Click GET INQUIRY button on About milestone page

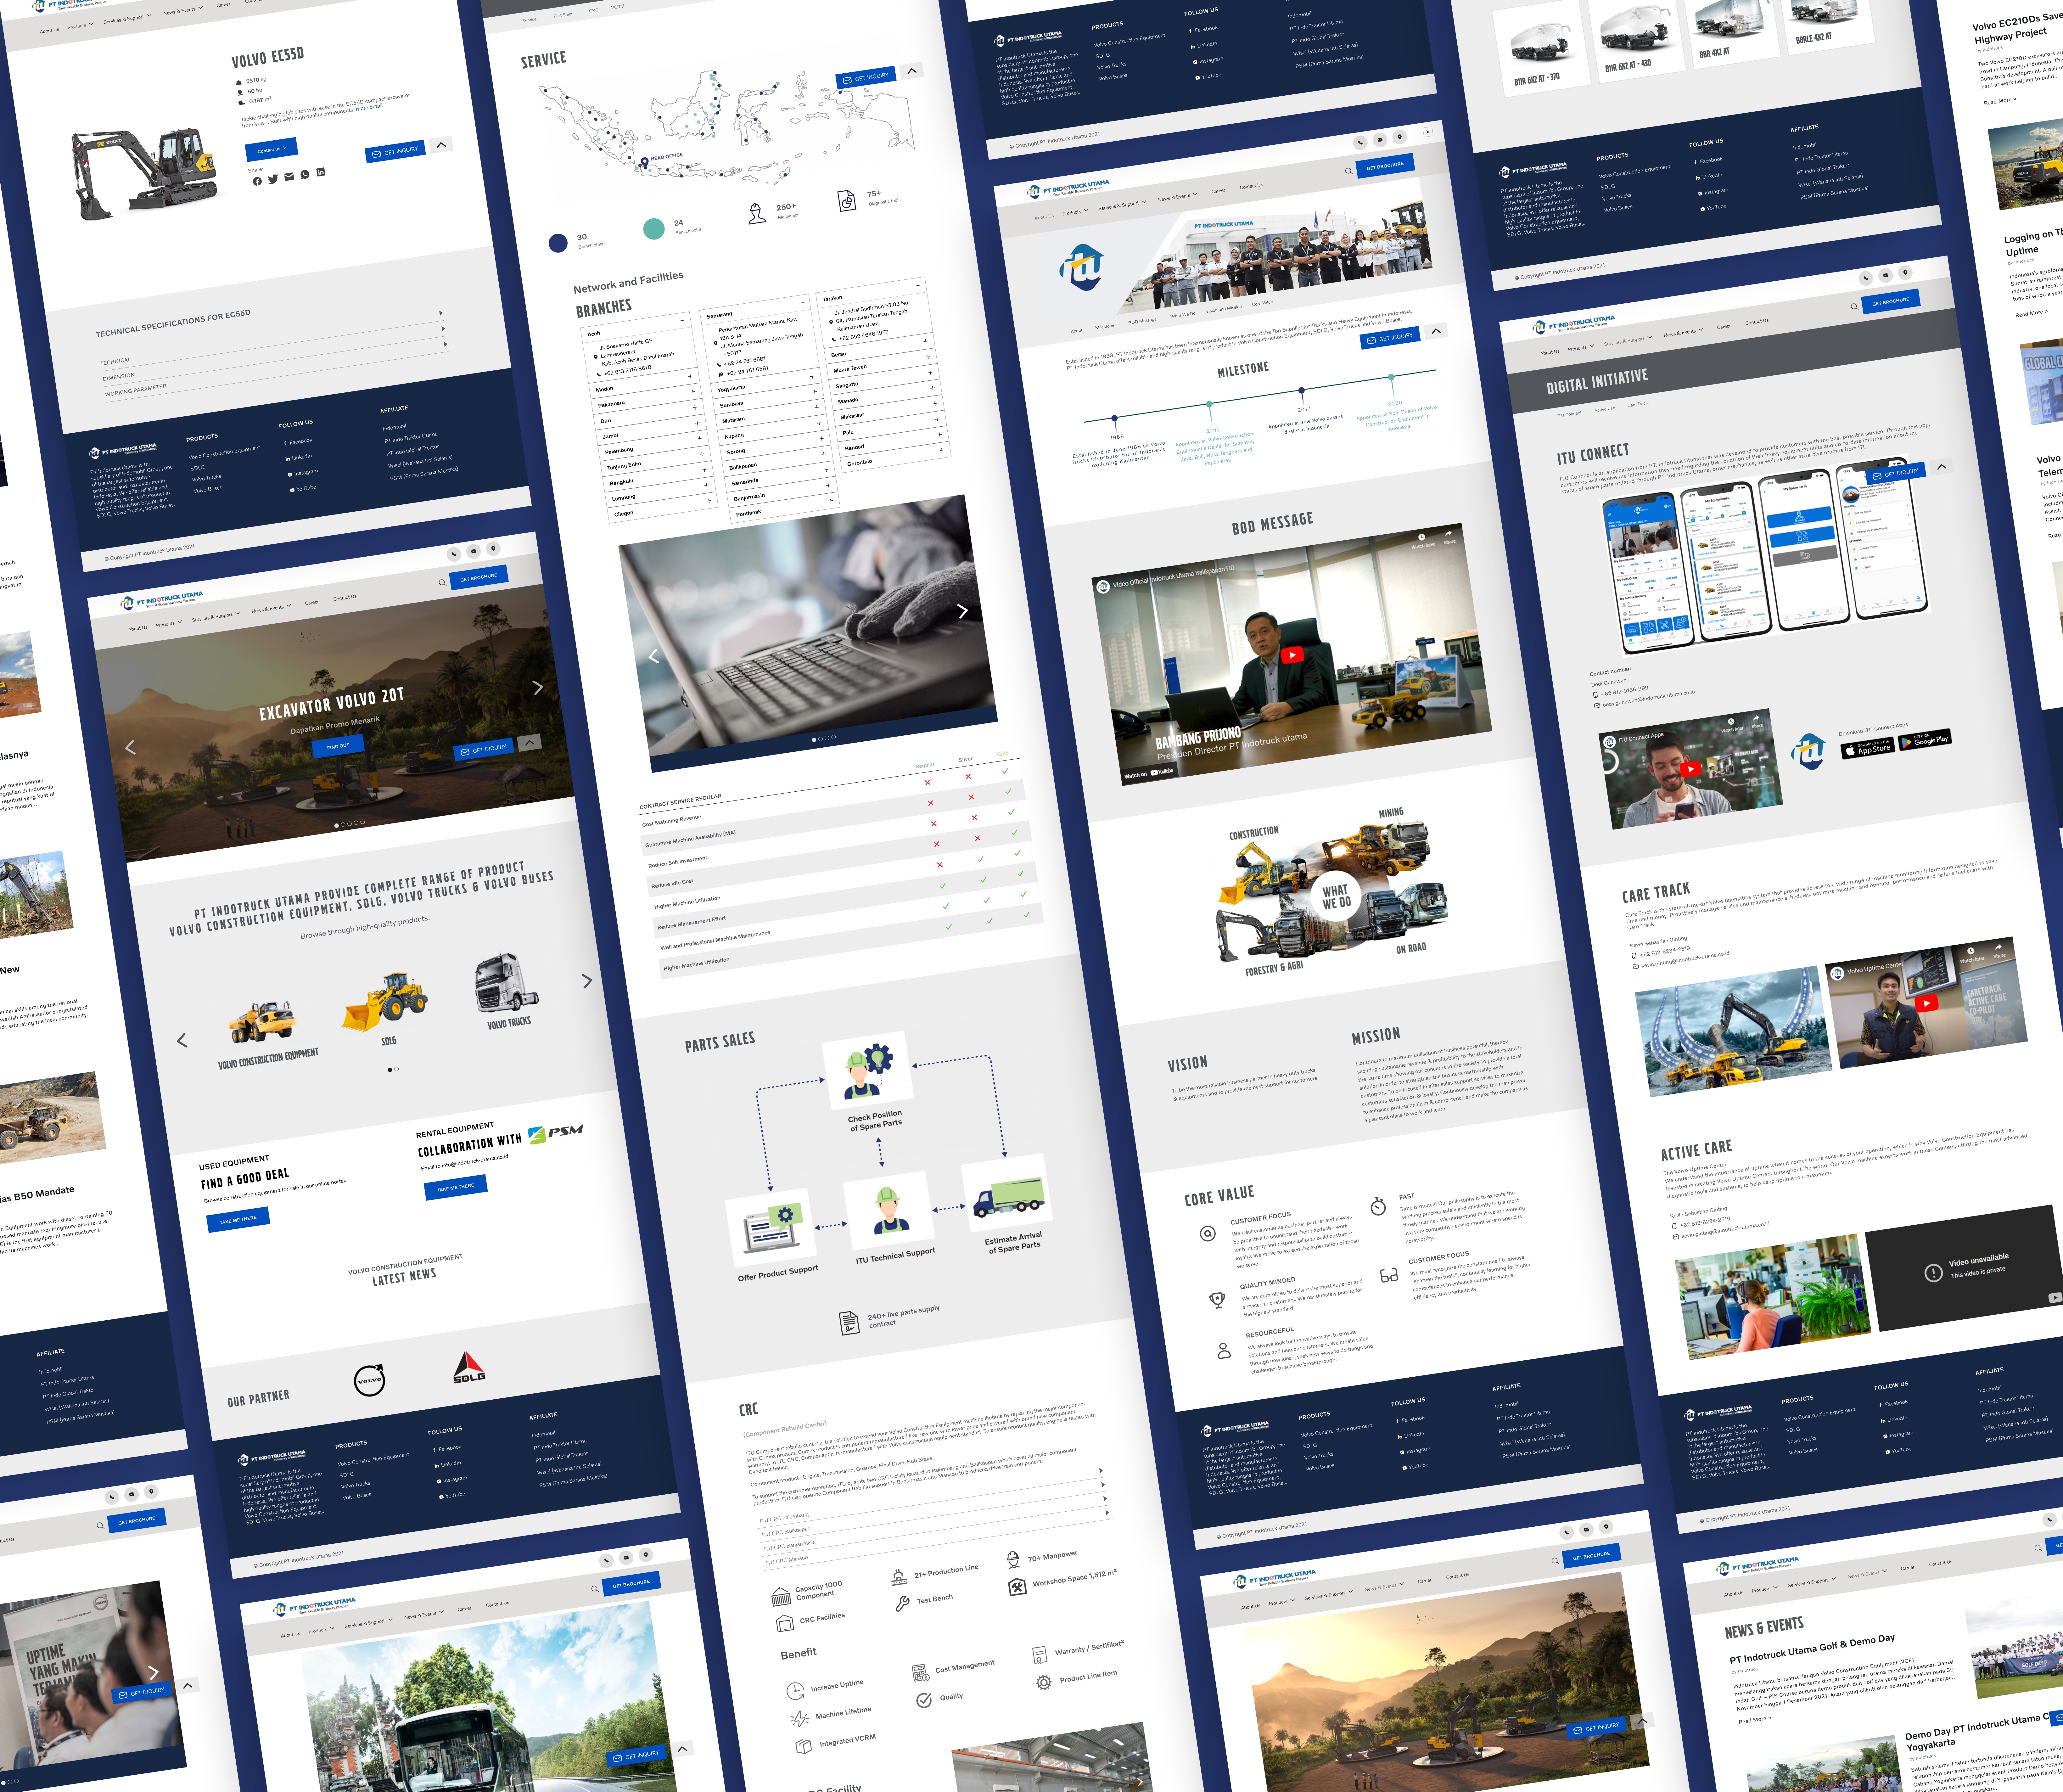[x=1390, y=338]
